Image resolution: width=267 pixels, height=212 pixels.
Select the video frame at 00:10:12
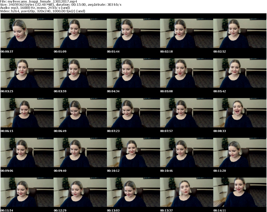pyautogui.click(x=133, y=152)
